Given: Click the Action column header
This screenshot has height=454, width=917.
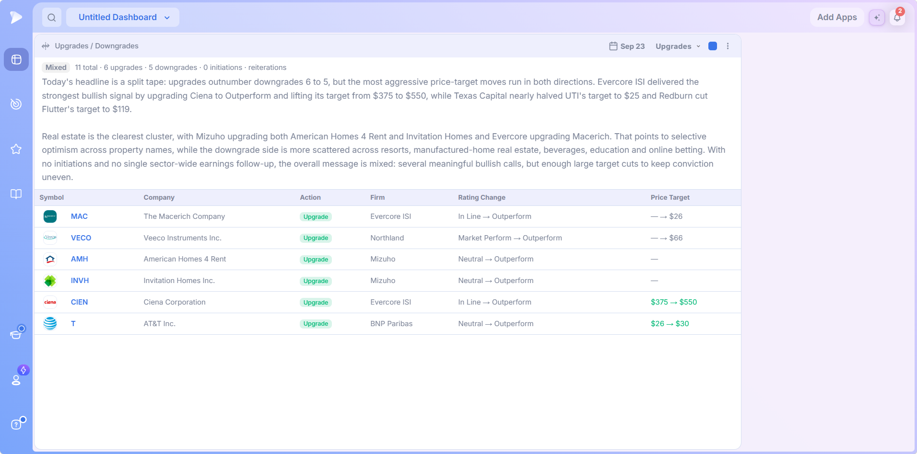Looking at the screenshot, I should pos(310,197).
